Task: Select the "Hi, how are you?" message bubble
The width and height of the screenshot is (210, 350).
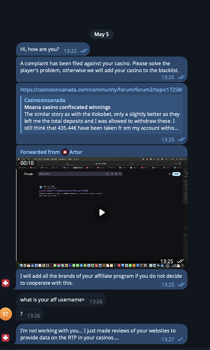Action: point(53,50)
